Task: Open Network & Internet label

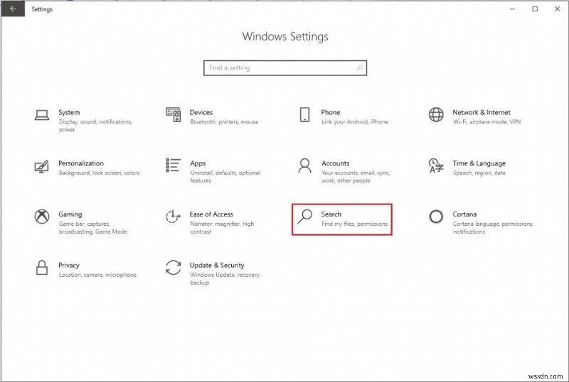Action: [482, 112]
